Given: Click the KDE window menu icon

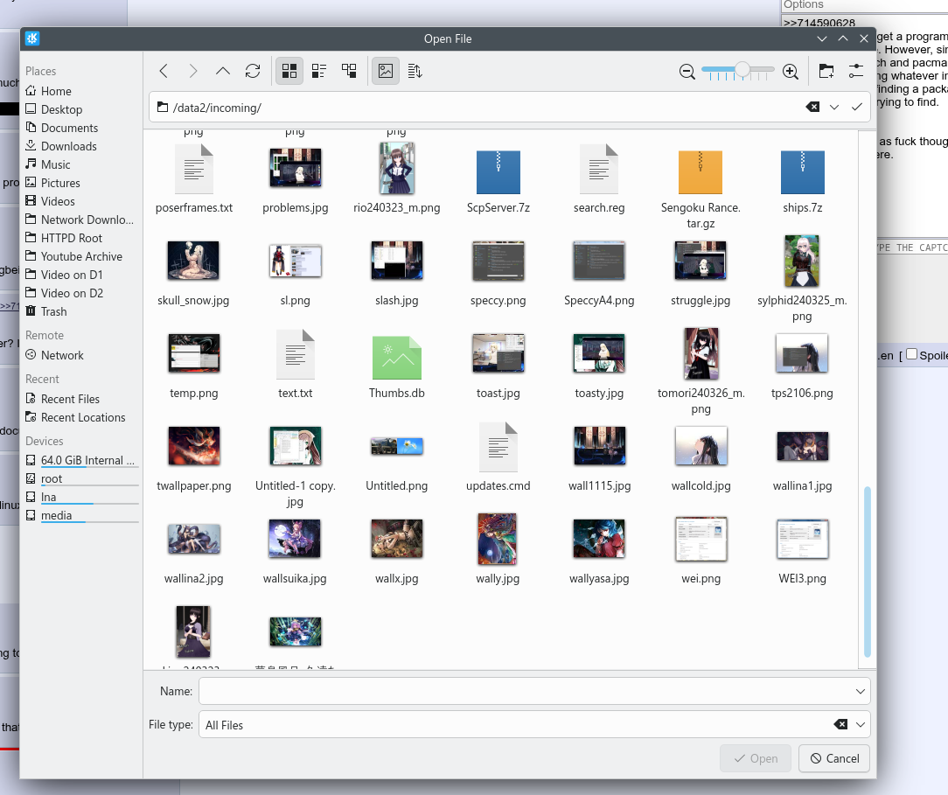Looking at the screenshot, I should (32, 38).
